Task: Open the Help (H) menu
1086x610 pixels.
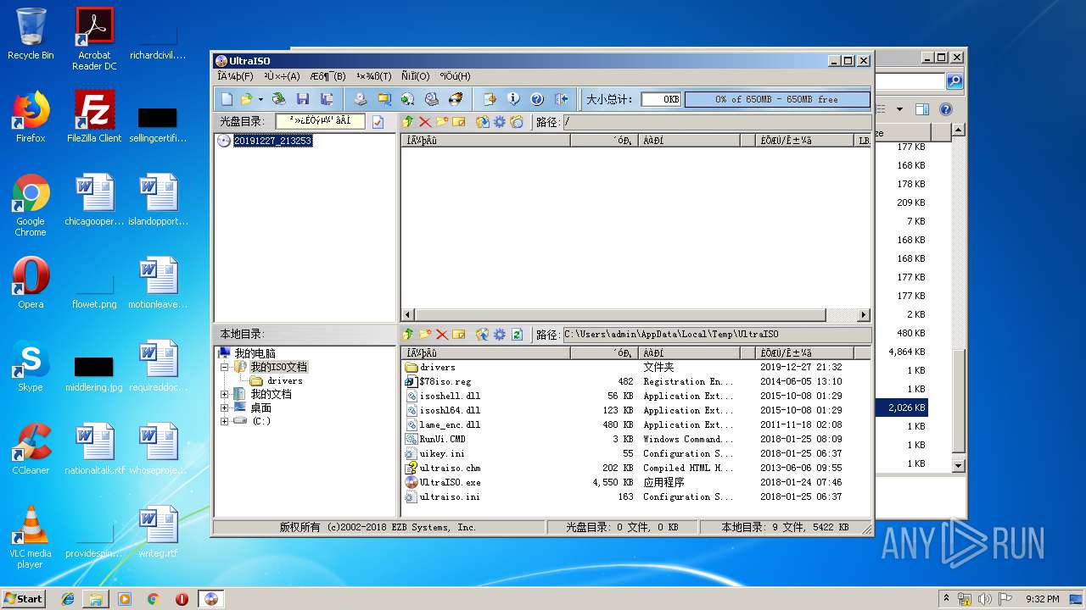Action: pyautogui.click(x=455, y=76)
